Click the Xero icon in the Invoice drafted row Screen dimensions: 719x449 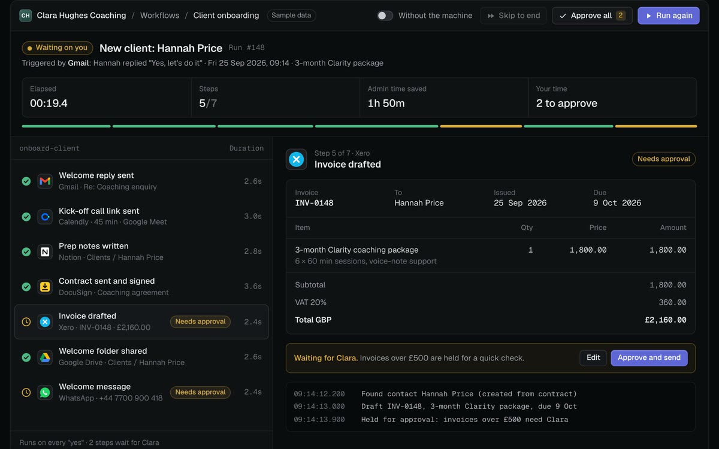[x=45, y=322]
